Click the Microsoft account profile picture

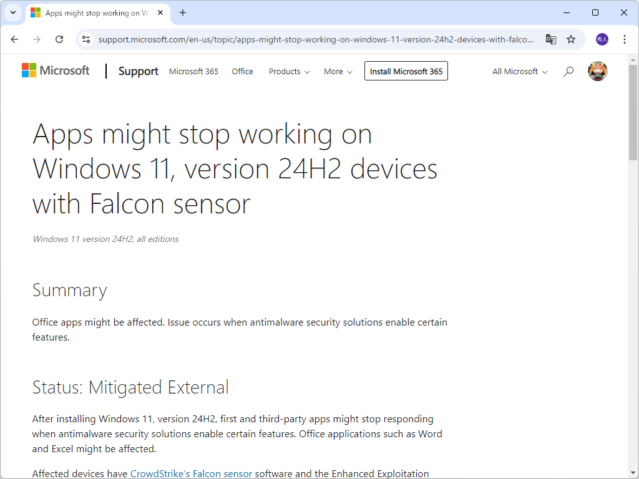coord(597,71)
